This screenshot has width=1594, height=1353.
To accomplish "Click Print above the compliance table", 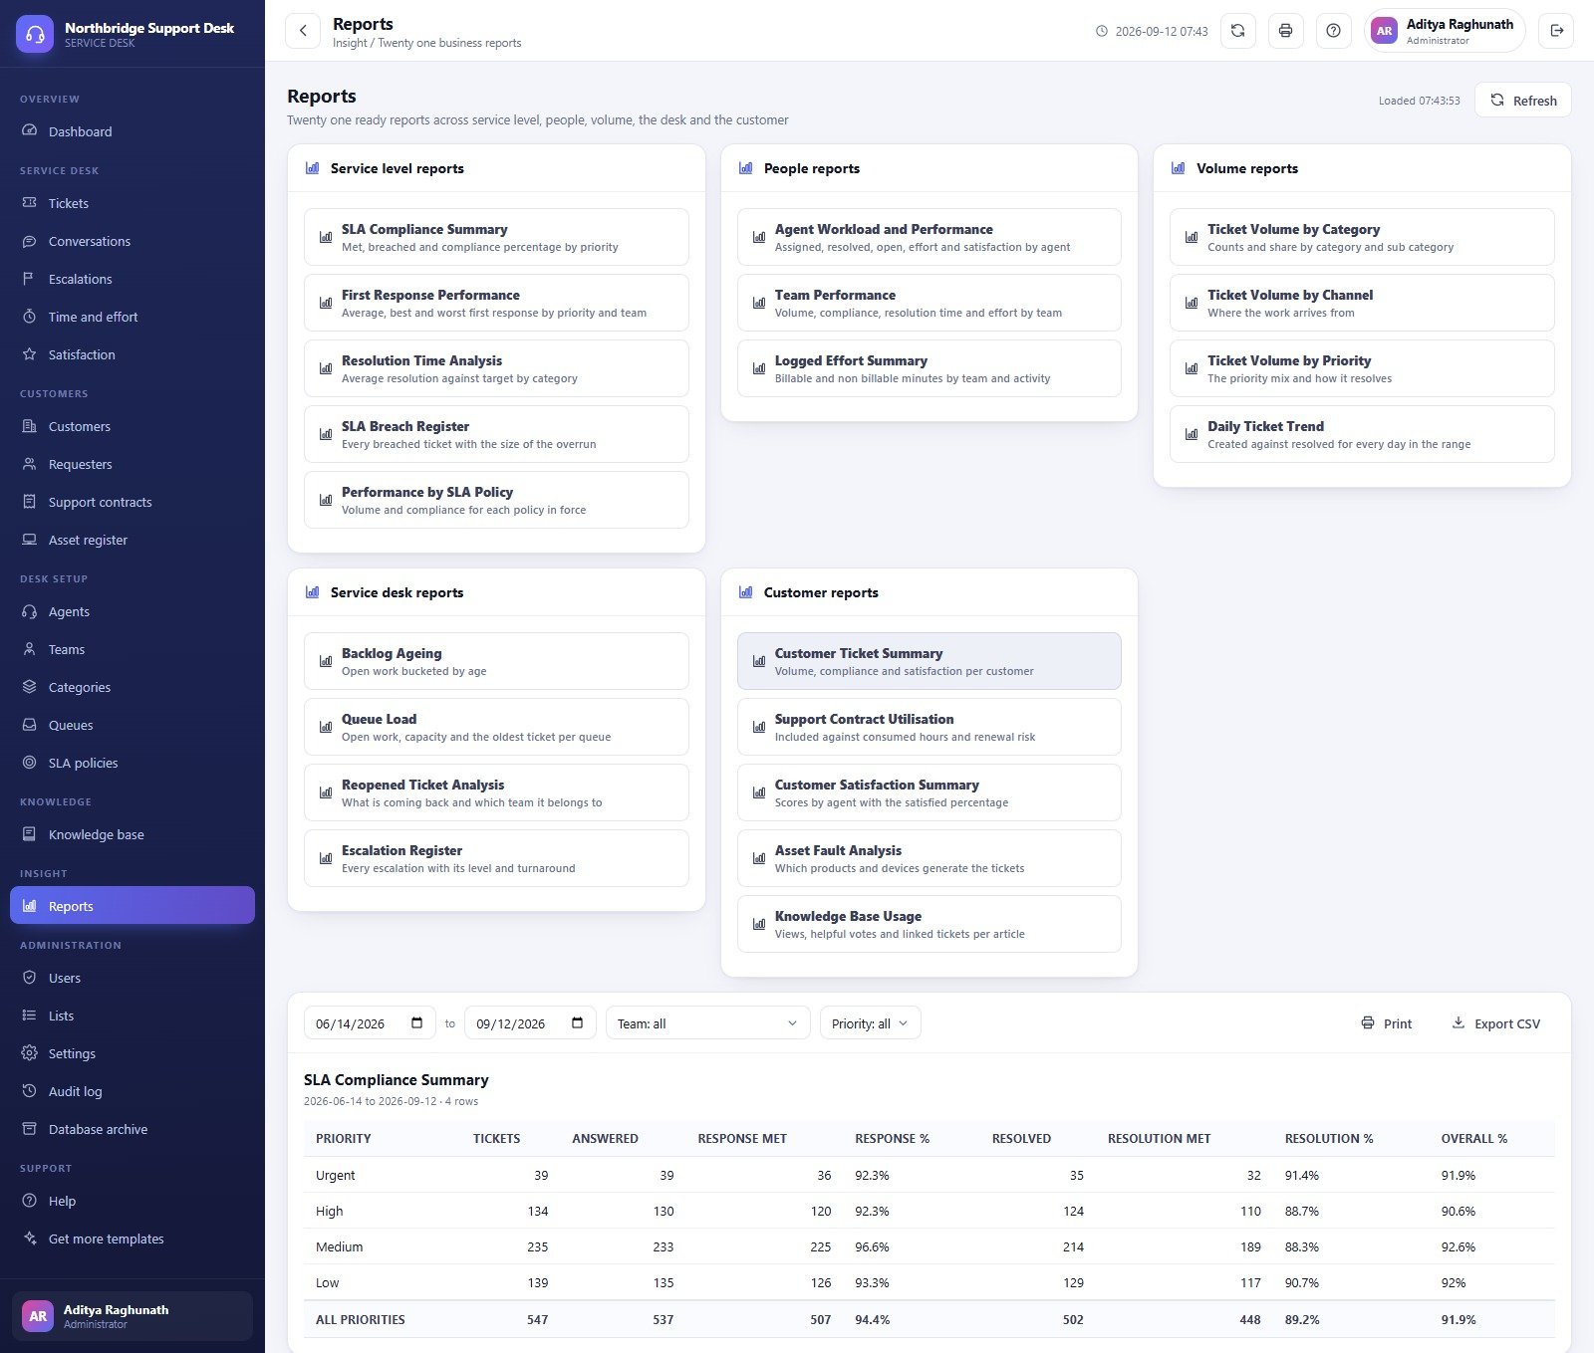I will click(1387, 1023).
